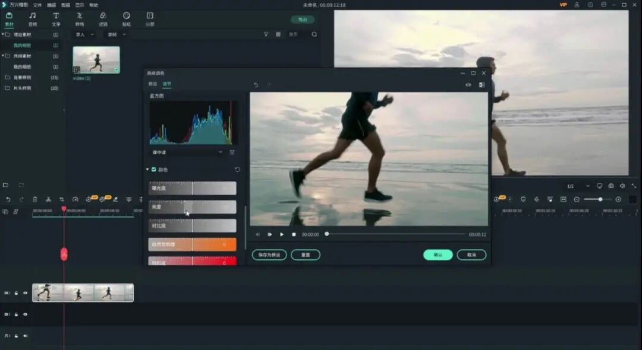Click the green 导出 export button

(x=303, y=20)
